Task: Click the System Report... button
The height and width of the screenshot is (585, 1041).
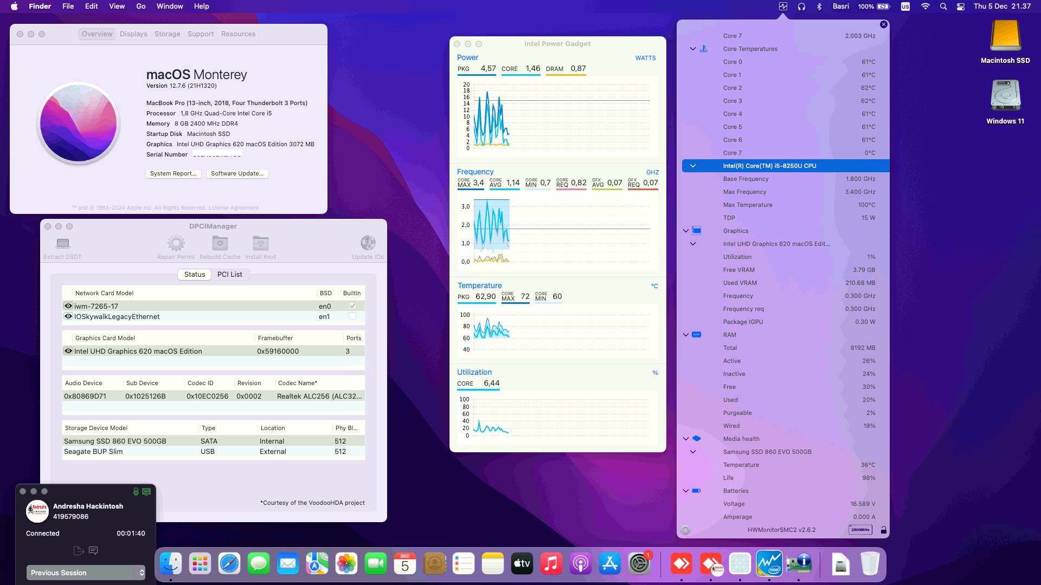Action: pos(173,173)
